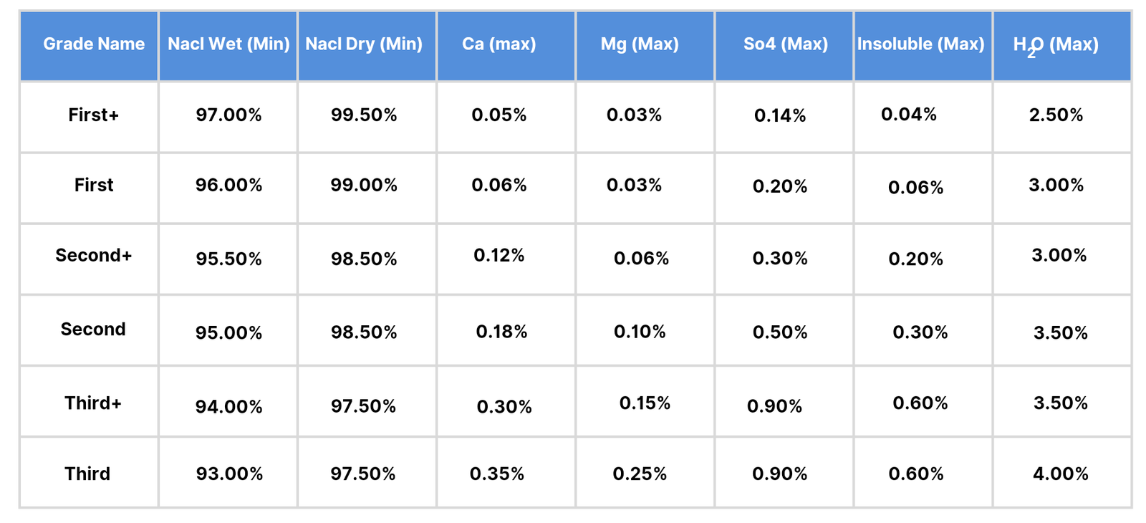Select the 0.04% Insoluble value
Viewport: 1146px width, 523px height.
909,115
